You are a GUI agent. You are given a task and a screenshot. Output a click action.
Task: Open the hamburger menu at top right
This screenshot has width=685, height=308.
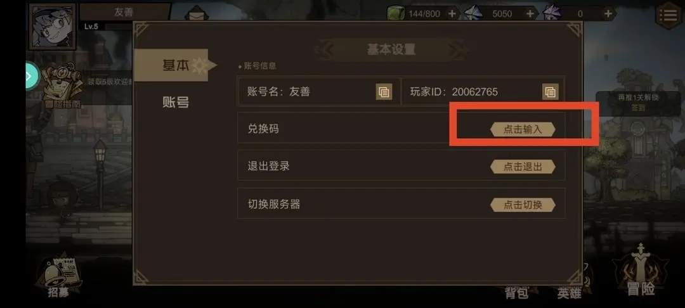click(x=669, y=15)
